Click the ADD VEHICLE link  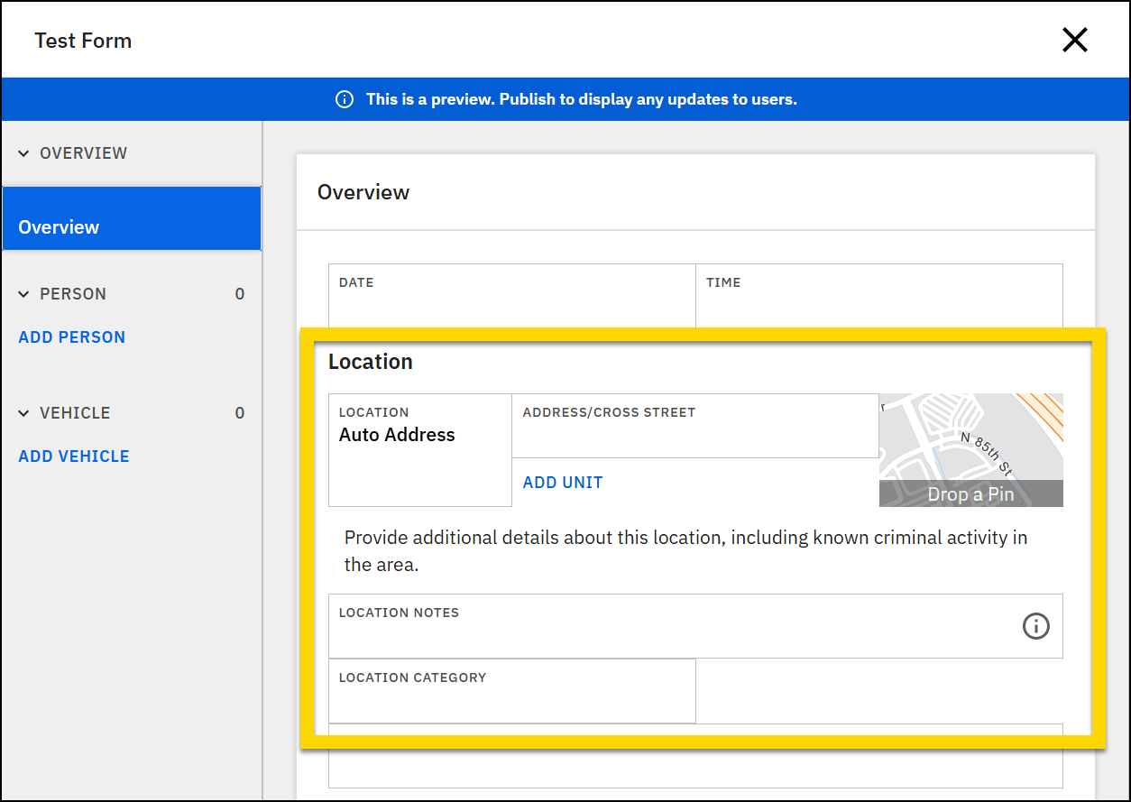pos(73,456)
